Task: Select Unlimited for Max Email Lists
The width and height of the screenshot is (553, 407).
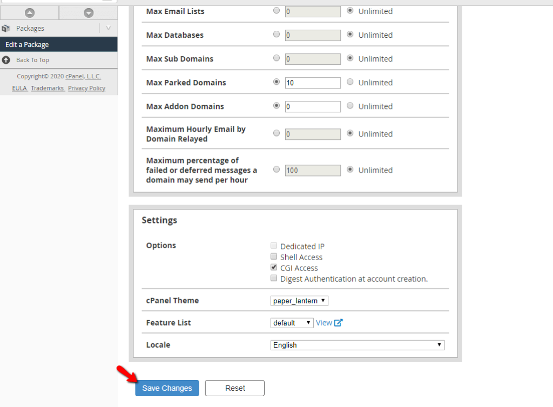Action: (350, 11)
